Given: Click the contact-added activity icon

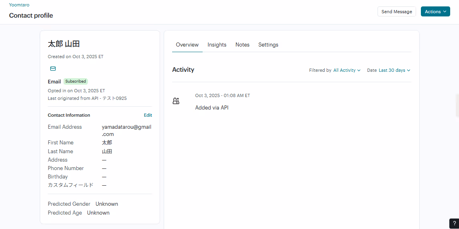Looking at the screenshot, I should (x=176, y=101).
